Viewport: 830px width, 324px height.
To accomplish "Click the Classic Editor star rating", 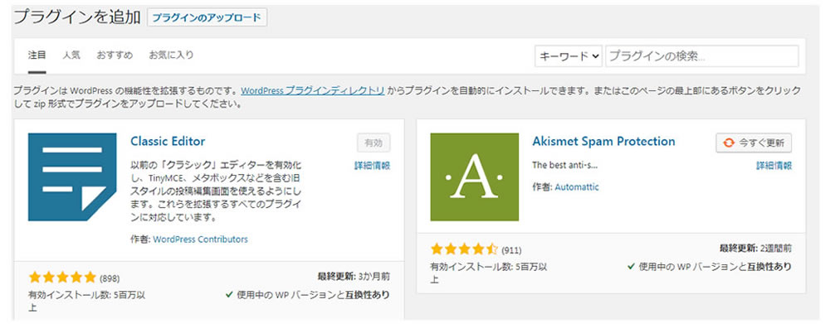I will click(x=62, y=277).
